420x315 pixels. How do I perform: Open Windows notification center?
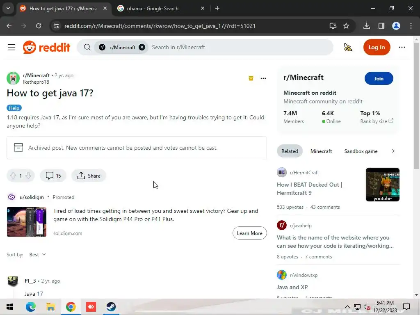pos(406,307)
